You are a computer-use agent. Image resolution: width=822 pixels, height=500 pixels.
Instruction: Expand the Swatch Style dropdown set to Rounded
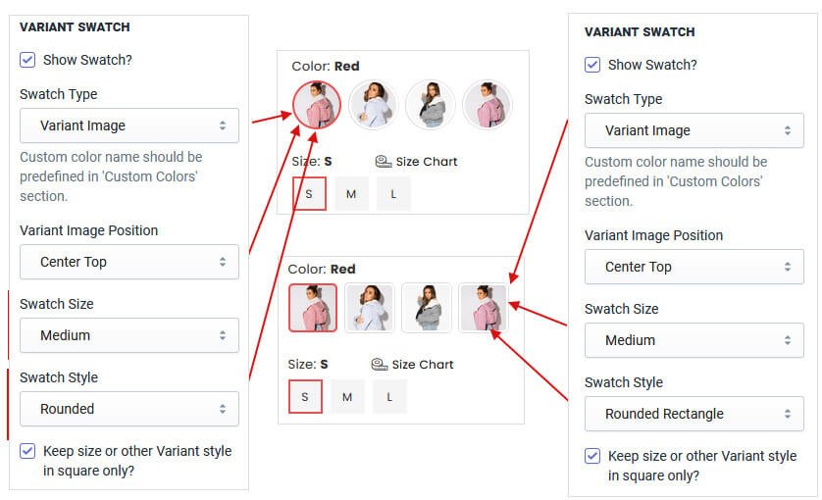tap(129, 409)
